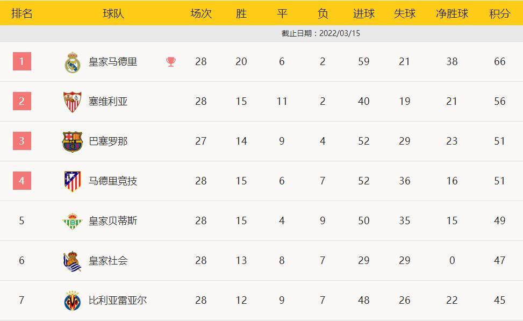Click the red rank 4 badge
The height and width of the screenshot is (321, 523).
point(22,181)
